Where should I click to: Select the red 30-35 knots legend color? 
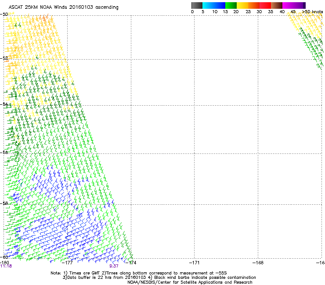click(x=265, y=5)
